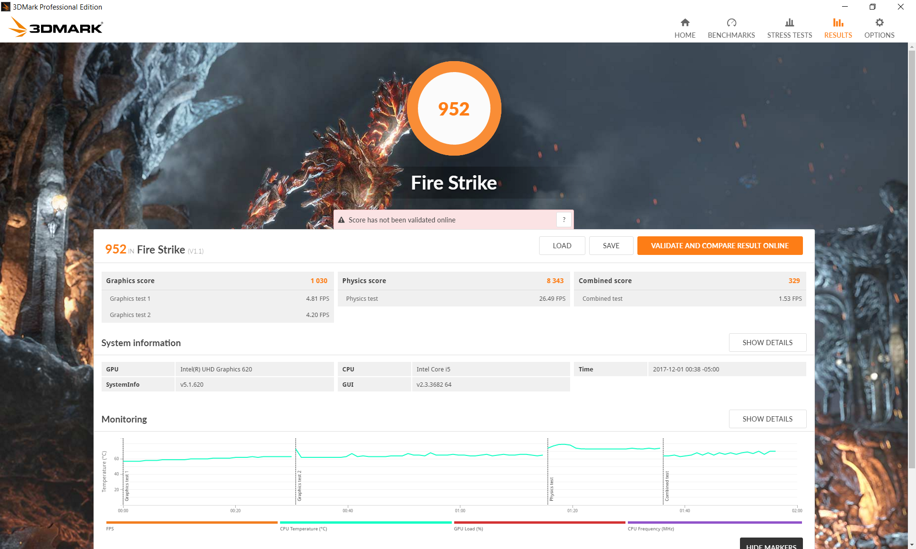
Task: Click the 3DMark logo
Action: [x=56, y=27]
